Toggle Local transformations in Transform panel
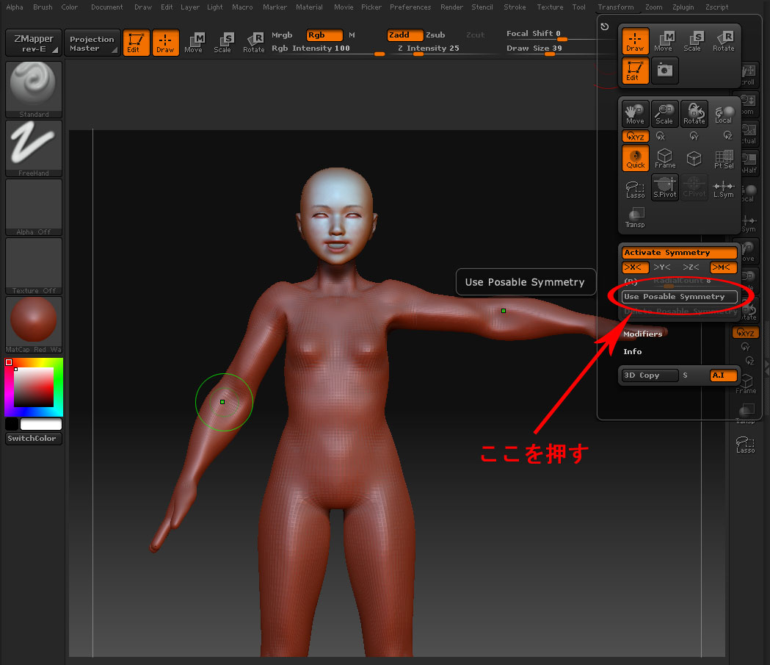Image resolution: width=770 pixels, height=665 pixels. point(723,114)
